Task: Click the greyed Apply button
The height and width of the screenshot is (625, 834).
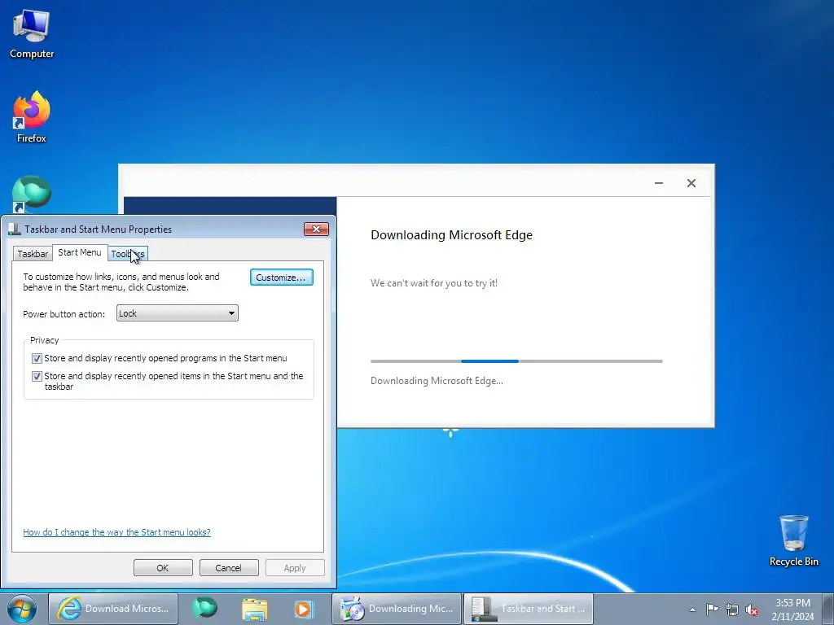Action: [295, 567]
